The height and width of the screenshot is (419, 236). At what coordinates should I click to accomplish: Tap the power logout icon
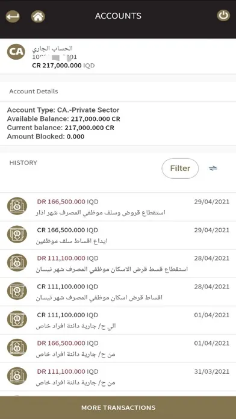tap(223, 15)
